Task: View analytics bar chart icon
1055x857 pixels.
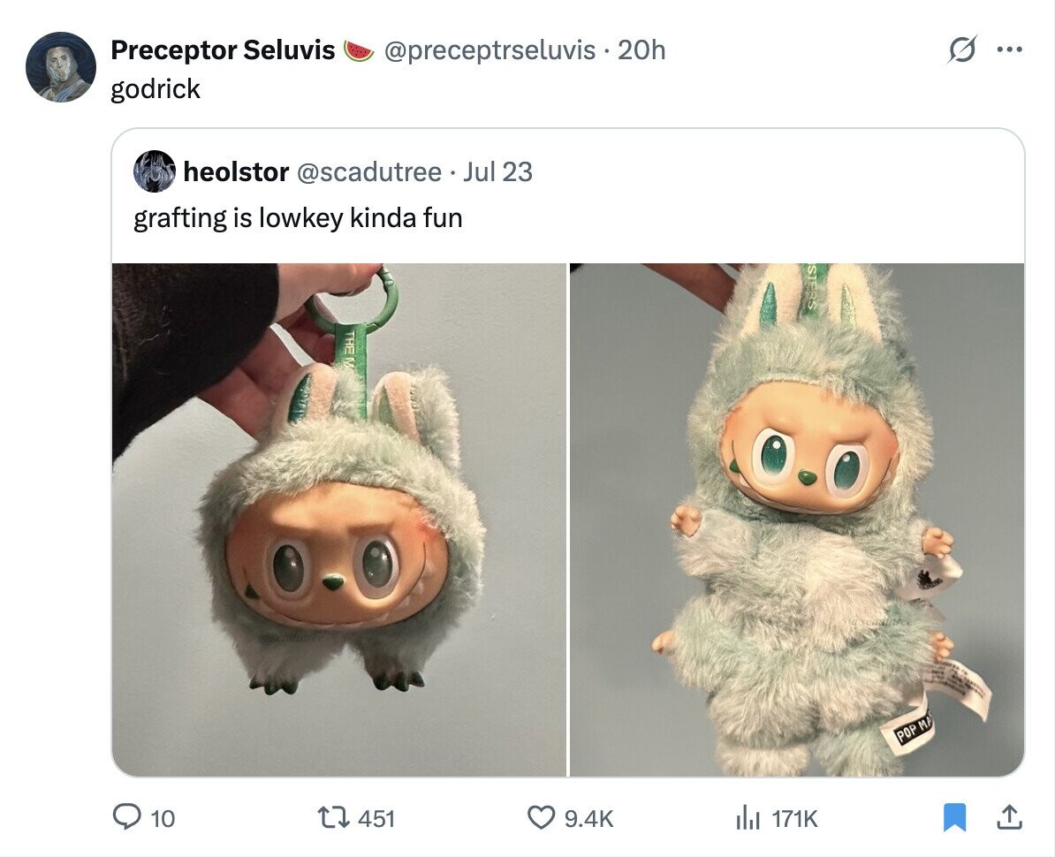Action: [x=747, y=818]
